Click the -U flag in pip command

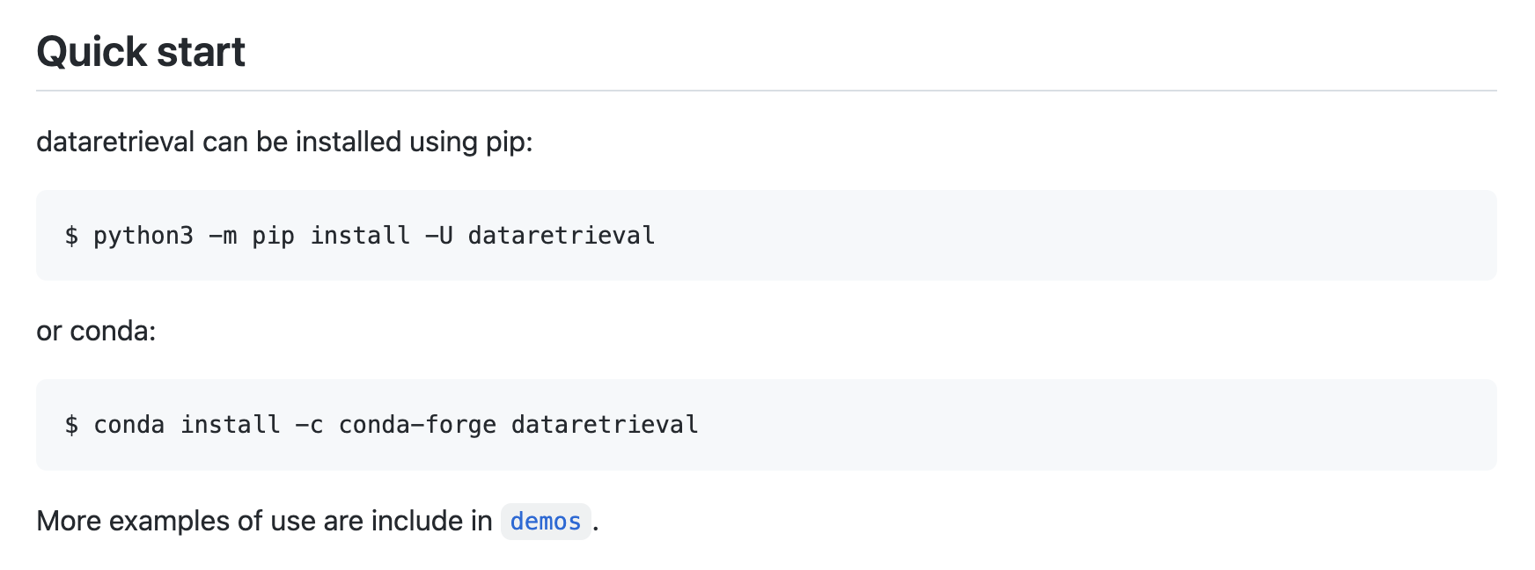click(x=439, y=236)
